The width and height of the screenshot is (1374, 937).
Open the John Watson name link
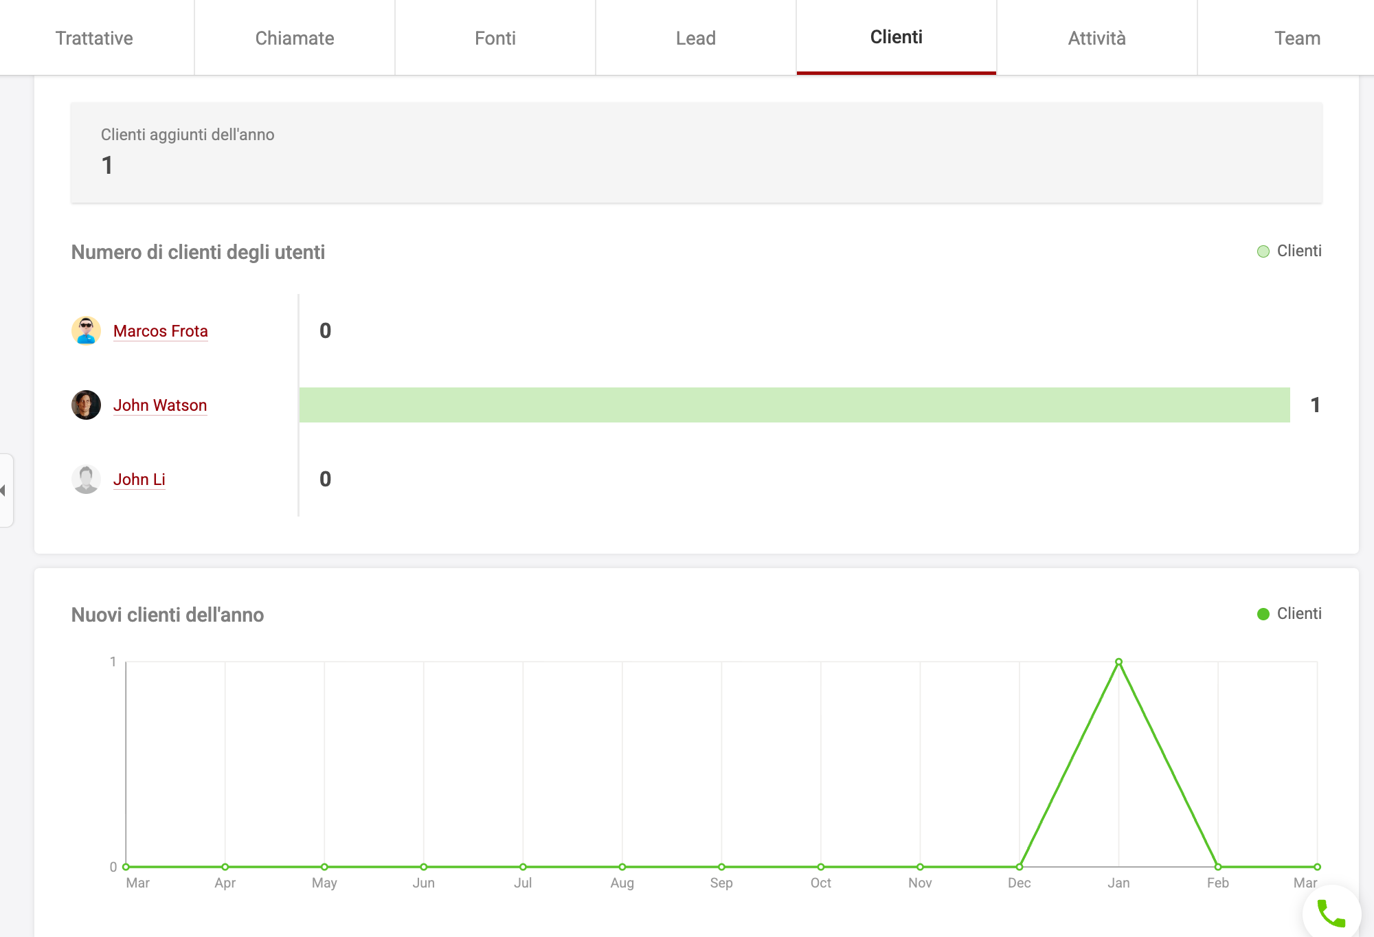coord(160,405)
